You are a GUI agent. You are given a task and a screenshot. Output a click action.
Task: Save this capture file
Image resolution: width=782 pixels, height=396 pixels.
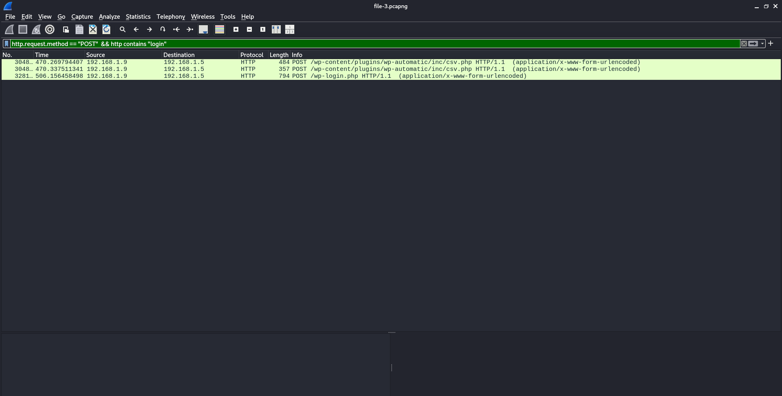[x=79, y=29]
